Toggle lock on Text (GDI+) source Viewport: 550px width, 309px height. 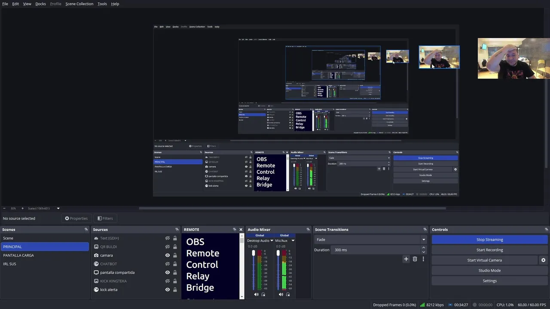click(x=175, y=238)
